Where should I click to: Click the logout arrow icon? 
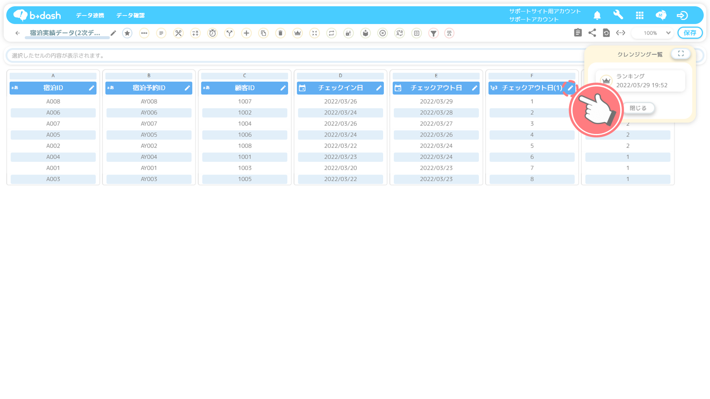[682, 15]
